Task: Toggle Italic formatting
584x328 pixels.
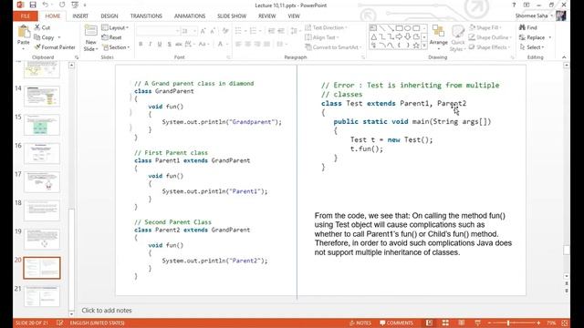Action: pos(150,44)
